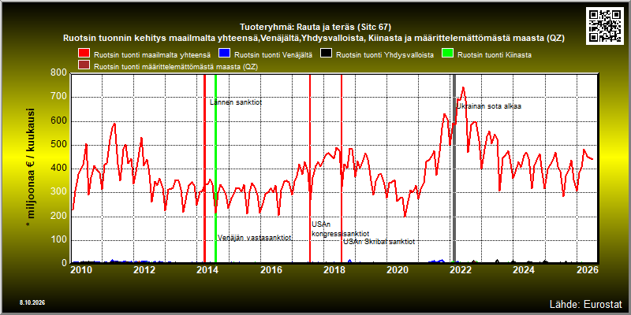The image size is (631, 315).
Task: Click y-axis value 800
Action: pyautogui.click(x=58, y=72)
